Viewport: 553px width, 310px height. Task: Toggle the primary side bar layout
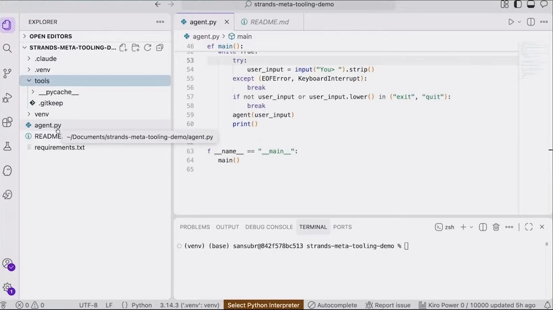coord(518,4)
